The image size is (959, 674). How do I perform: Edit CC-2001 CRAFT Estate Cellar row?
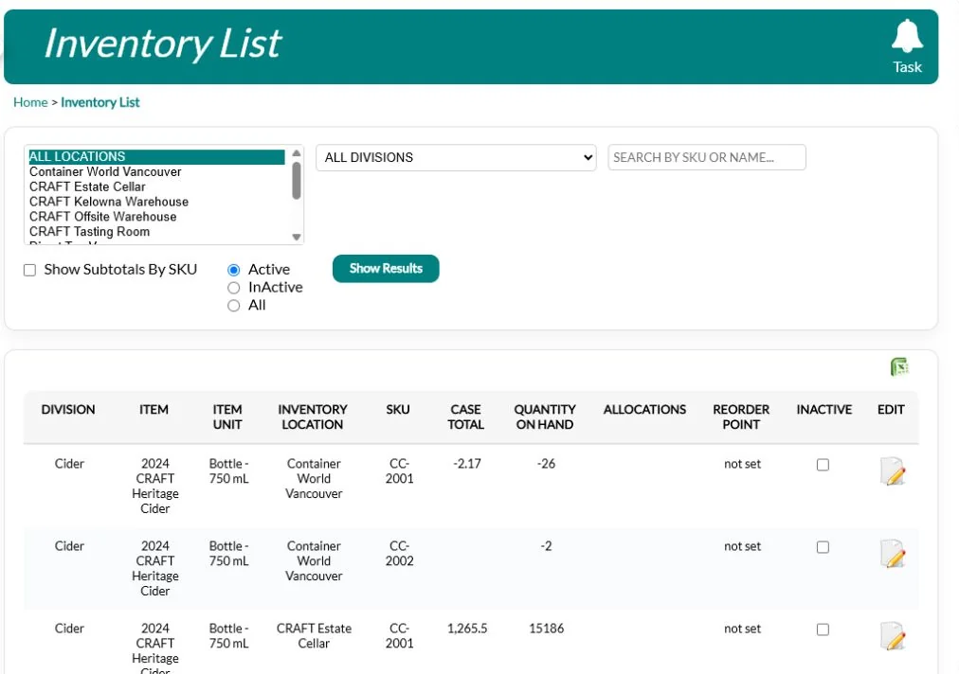(x=893, y=636)
